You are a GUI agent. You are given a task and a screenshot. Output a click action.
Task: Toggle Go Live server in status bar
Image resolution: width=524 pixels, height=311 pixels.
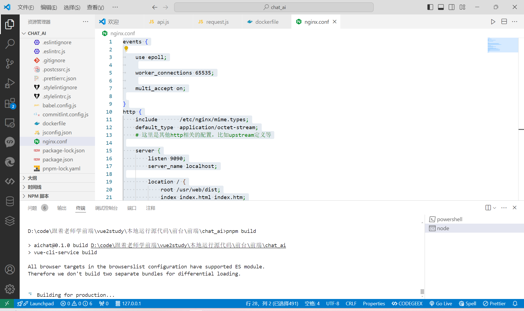click(440, 304)
